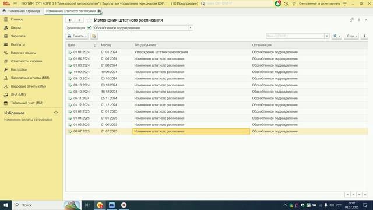Open the Windows Start menu

tap(6, 205)
